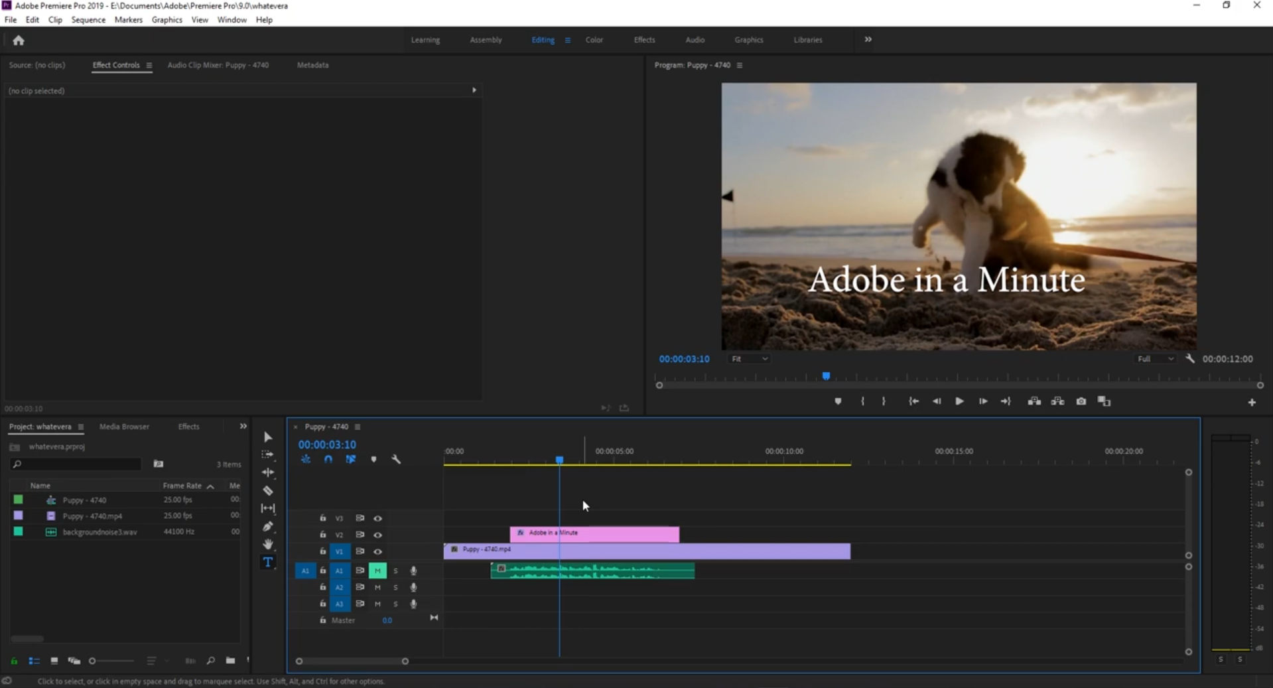1273x688 pixels.
Task: Open timeline display settings wrench
Action: (x=396, y=459)
